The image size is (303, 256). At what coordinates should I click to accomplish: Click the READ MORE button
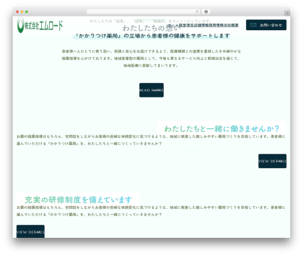click(151, 90)
